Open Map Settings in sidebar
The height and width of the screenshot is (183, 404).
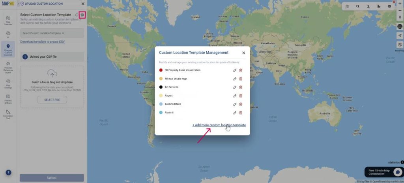pyautogui.click(x=8, y=84)
